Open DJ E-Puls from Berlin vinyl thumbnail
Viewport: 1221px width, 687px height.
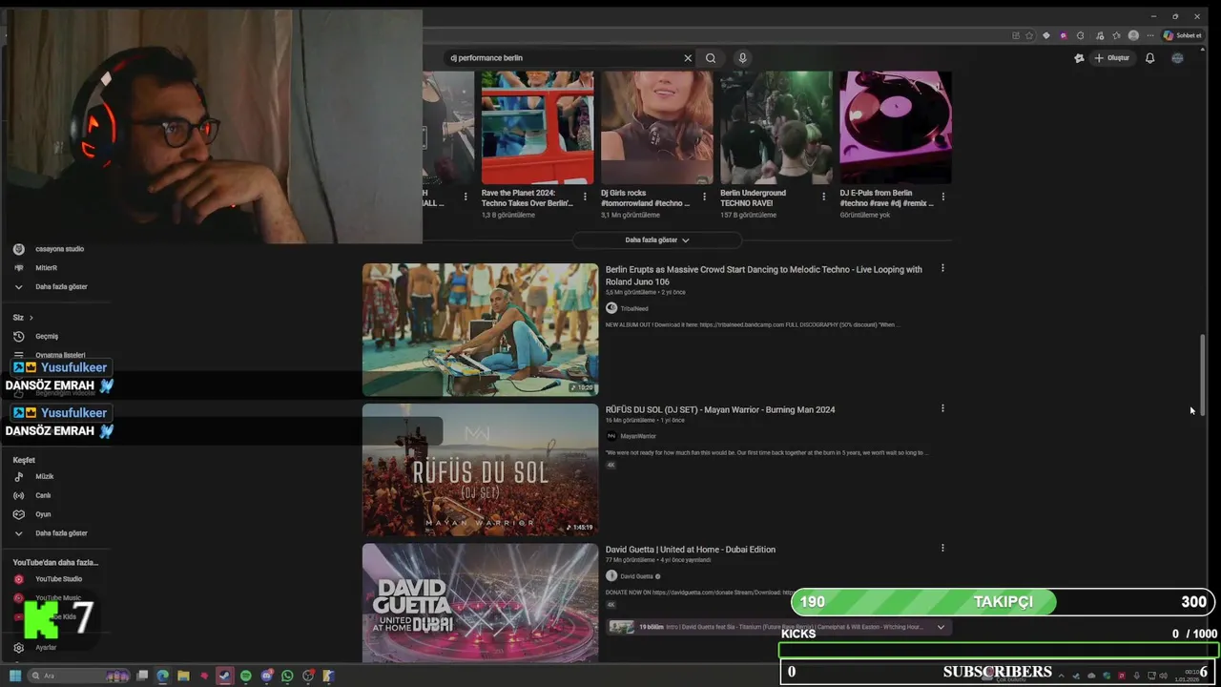click(x=896, y=127)
